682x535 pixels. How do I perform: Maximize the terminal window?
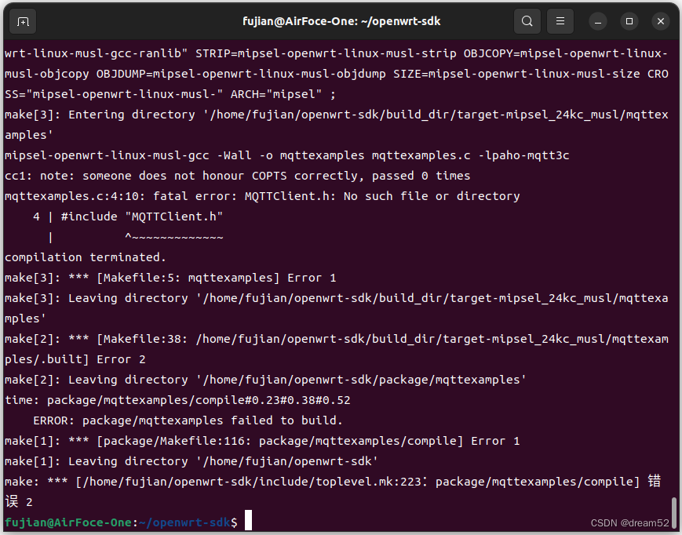pyautogui.click(x=629, y=21)
